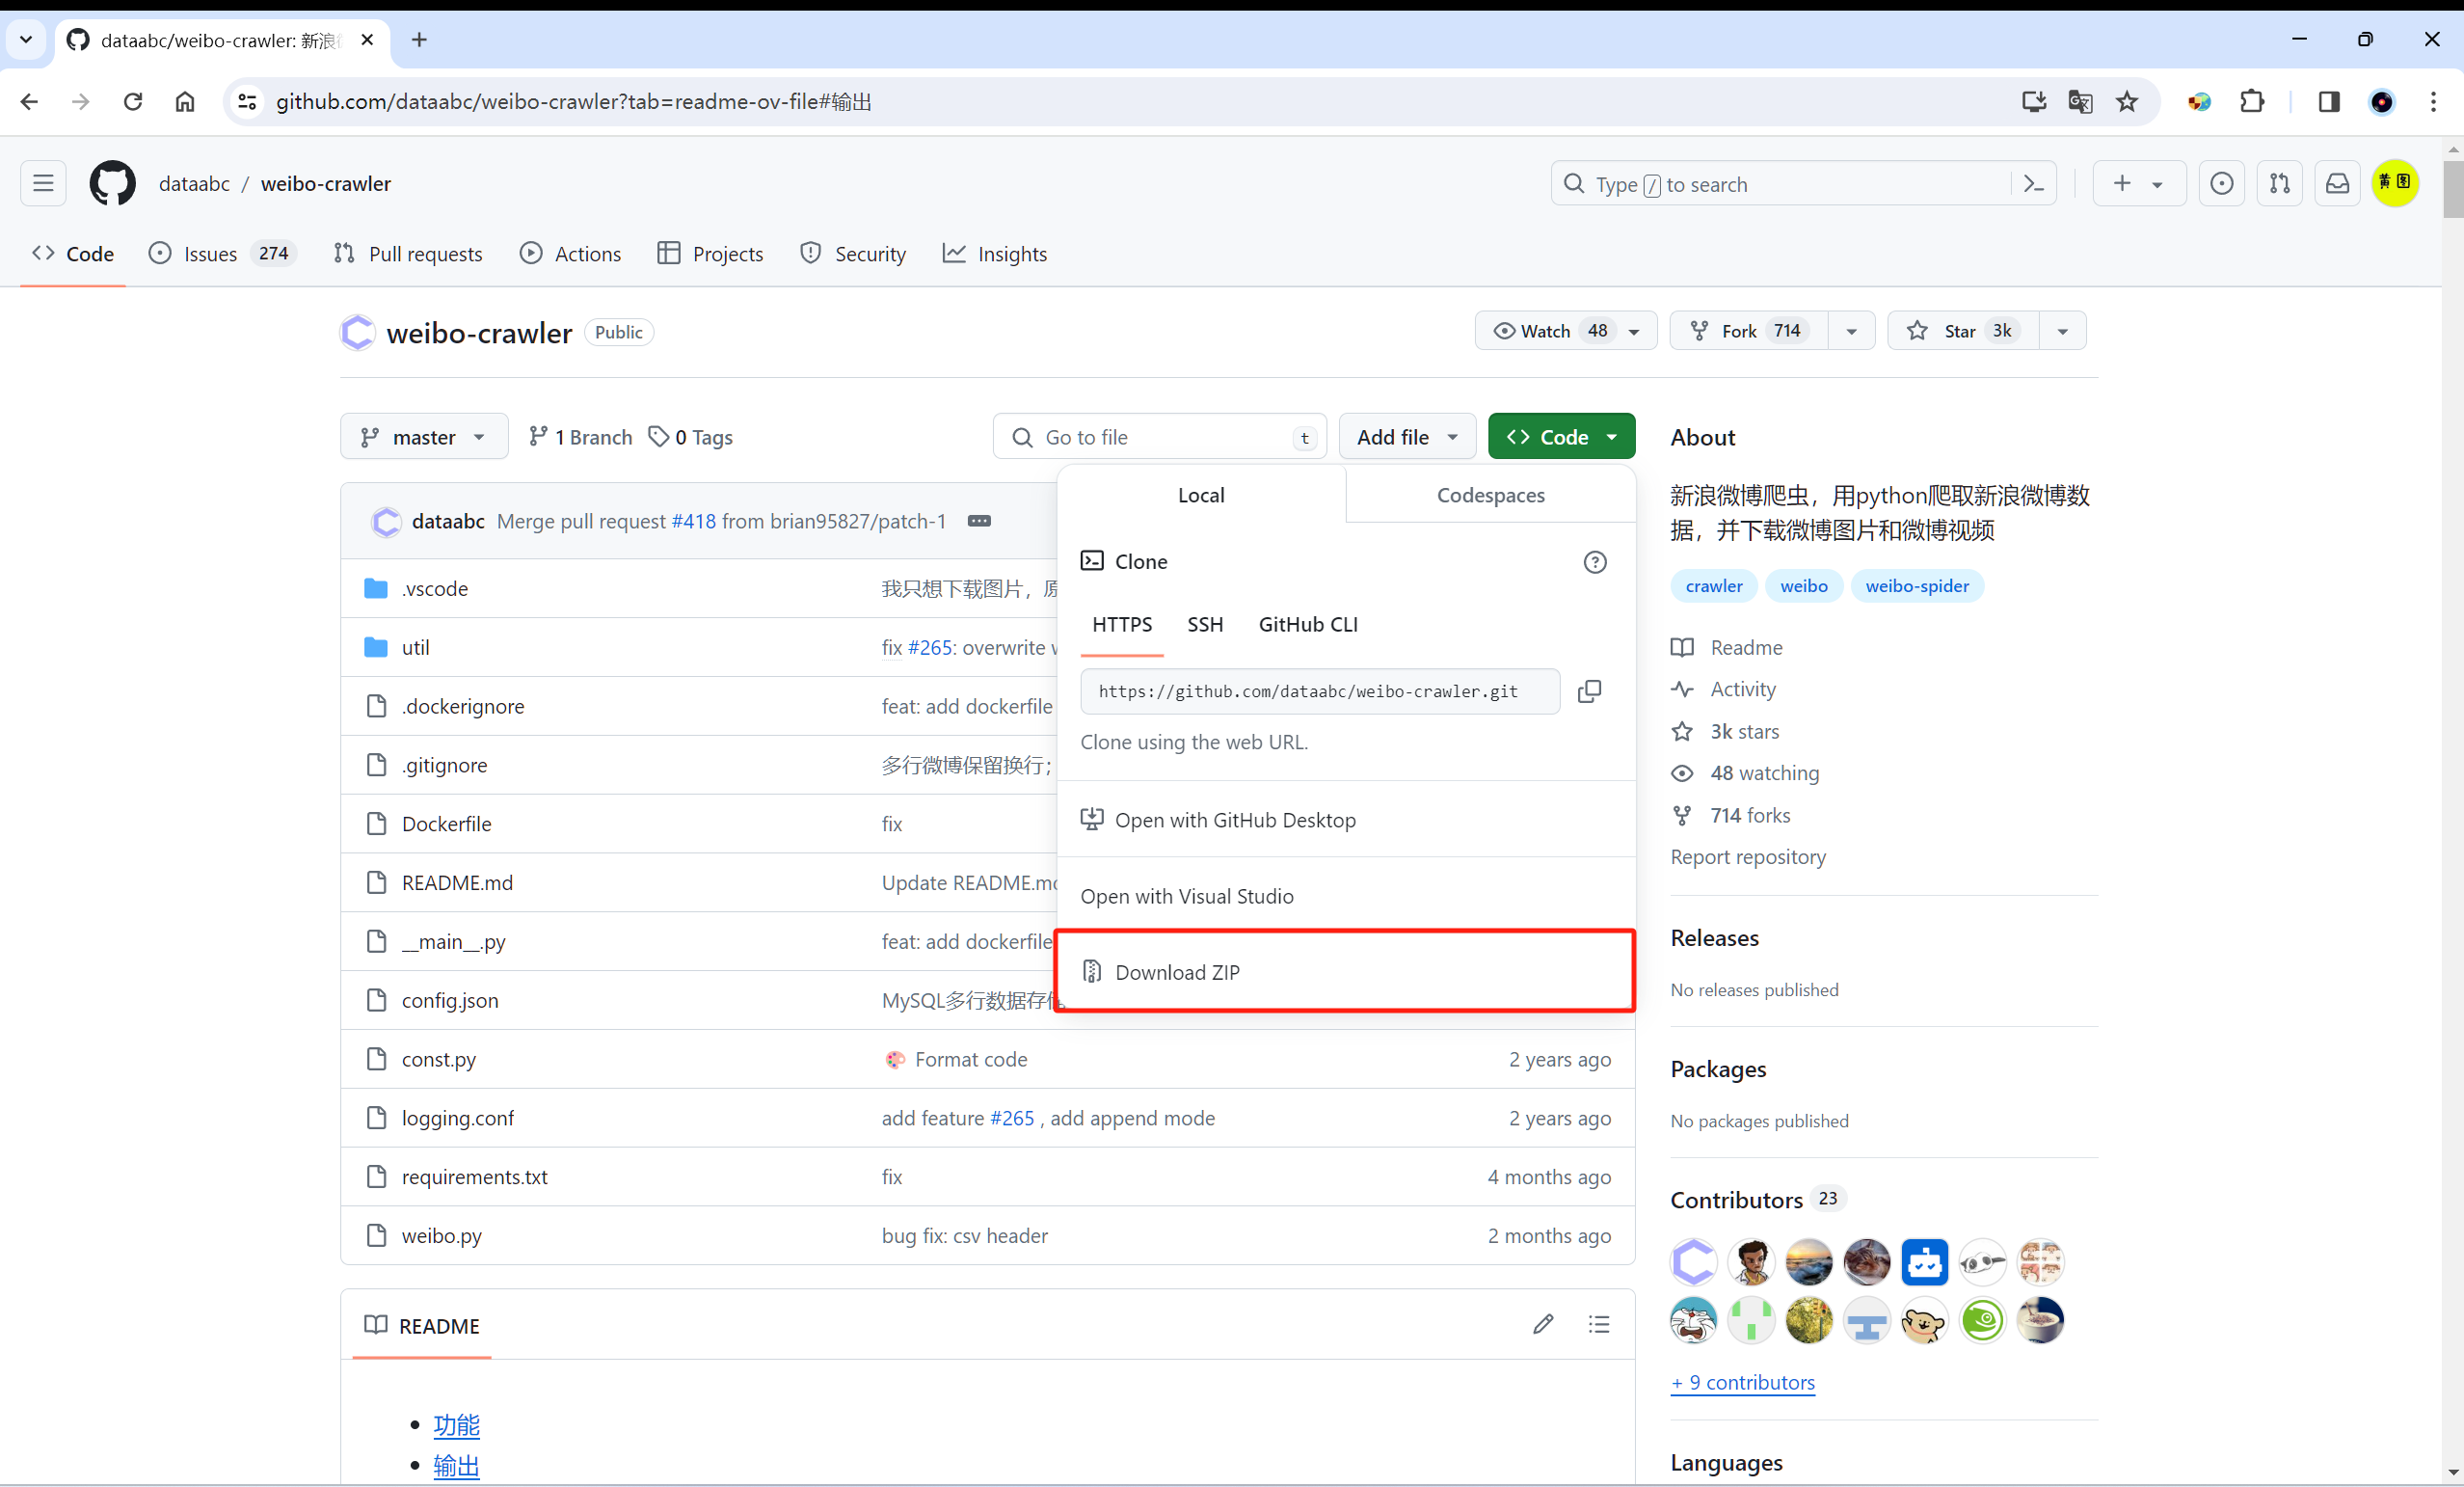Open the command palette icon in search bar
This screenshot has width=2464, height=1487.
click(2033, 184)
